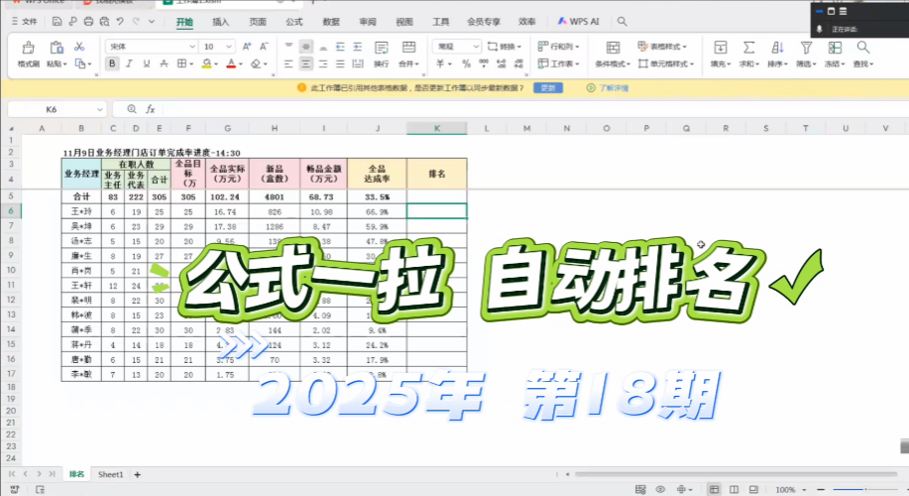Viewport: 909px width, 496px height.
Task: Click the Print icon in quick access bar
Action: click(88, 22)
